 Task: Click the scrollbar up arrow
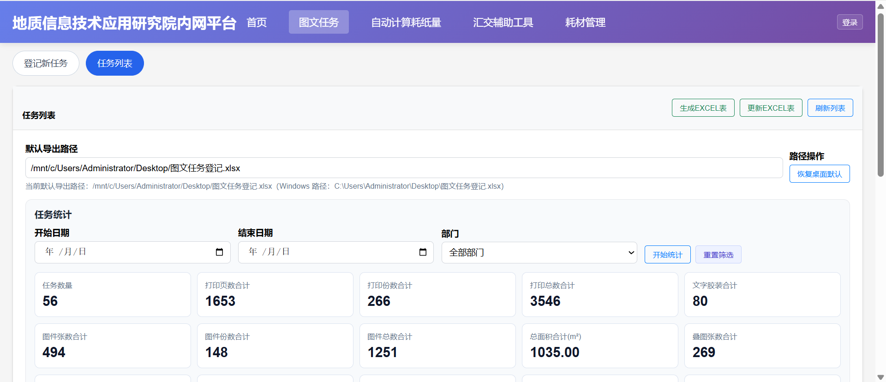(x=880, y=6)
